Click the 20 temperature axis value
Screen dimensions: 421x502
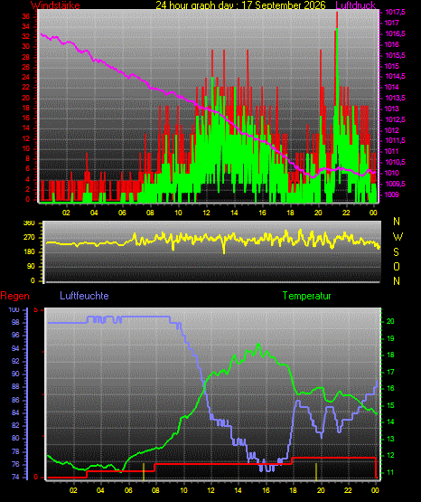390,321
